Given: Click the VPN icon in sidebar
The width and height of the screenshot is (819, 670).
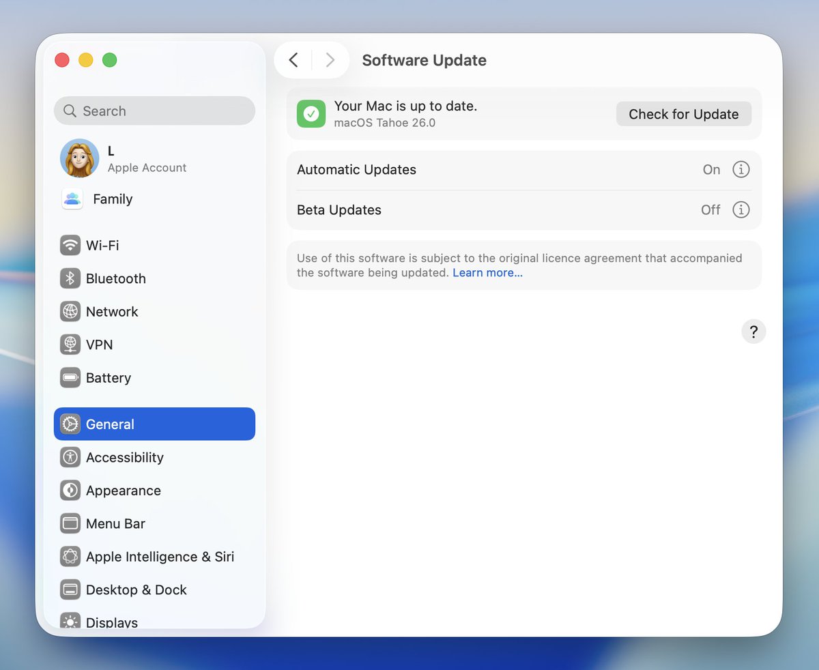Looking at the screenshot, I should [70, 345].
